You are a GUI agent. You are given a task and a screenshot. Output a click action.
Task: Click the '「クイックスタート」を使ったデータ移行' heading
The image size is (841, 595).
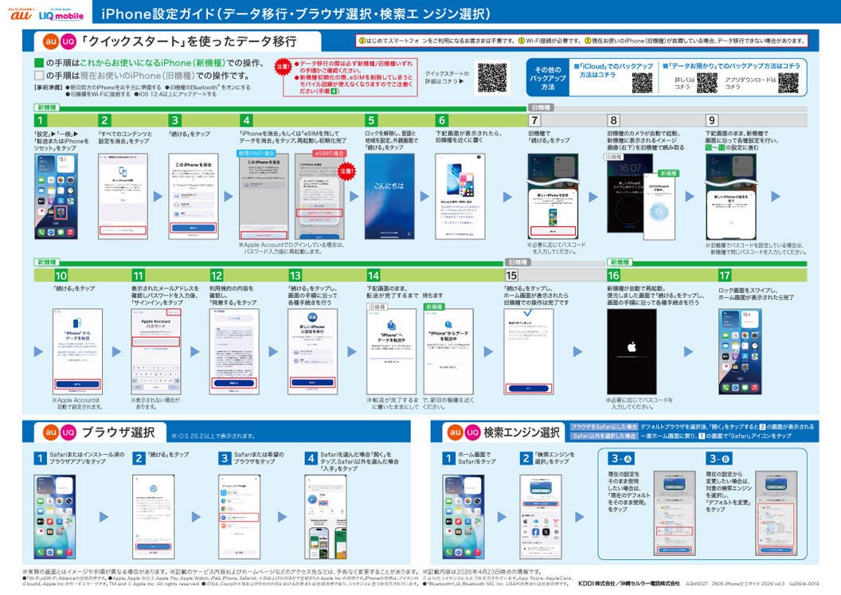[188, 41]
